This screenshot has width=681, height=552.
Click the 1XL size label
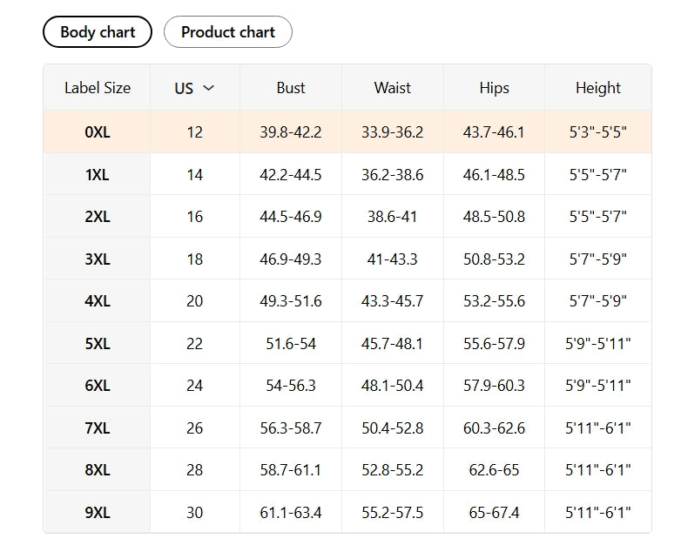point(98,175)
